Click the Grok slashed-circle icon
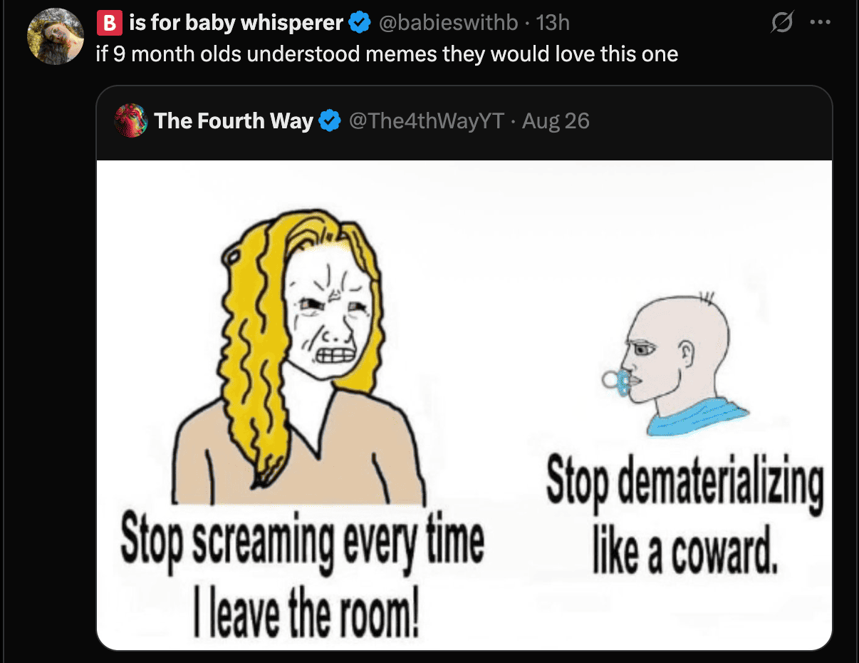Image resolution: width=859 pixels, height=663 pixels. tap(782, 24)
